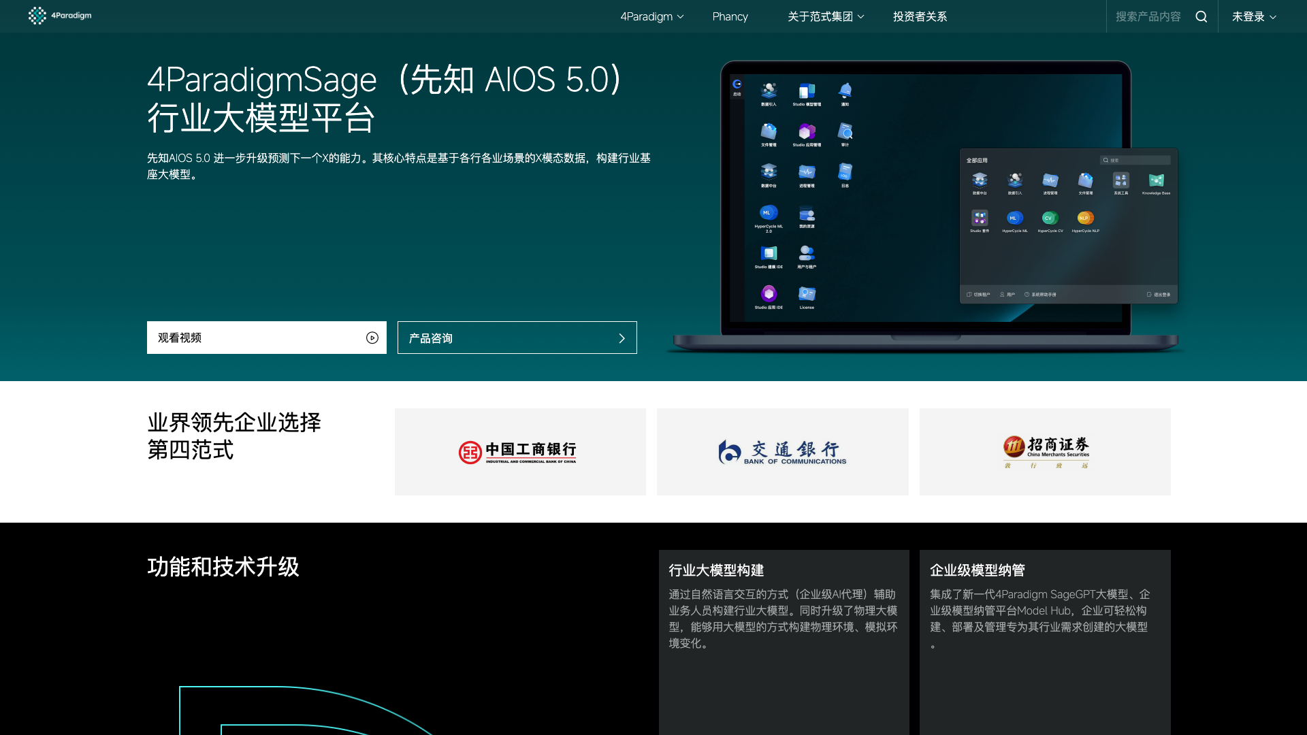
Task: Click the 观看视频 button
Action: (267, 338)
